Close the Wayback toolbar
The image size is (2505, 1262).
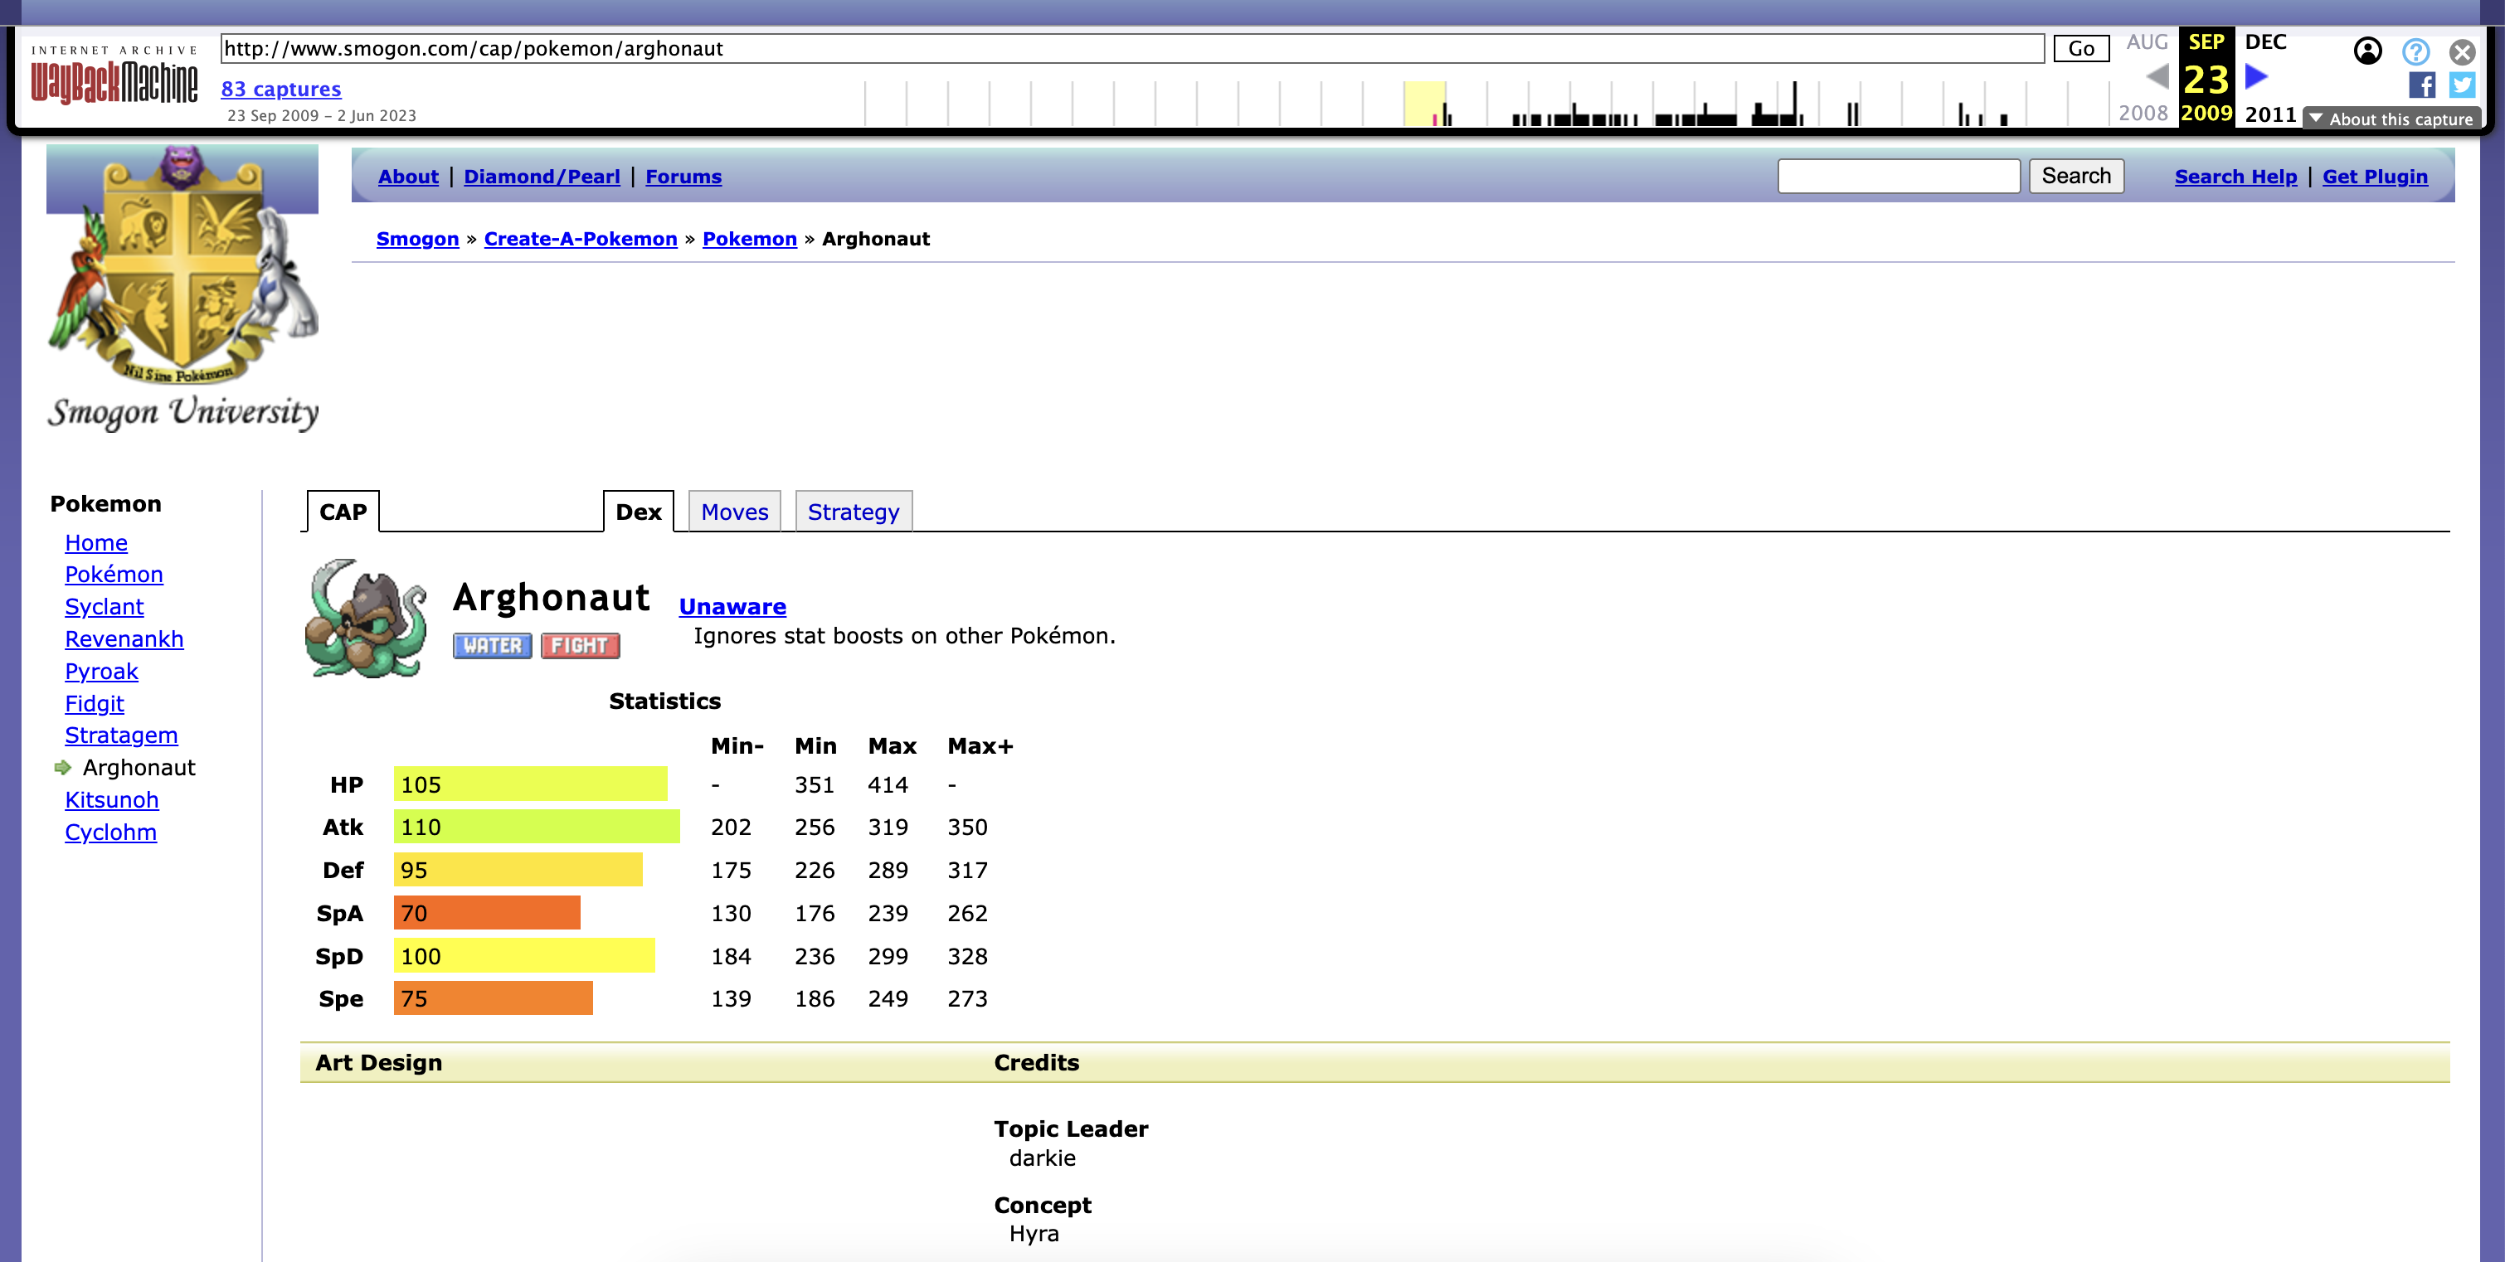[x=2461, y=51]
